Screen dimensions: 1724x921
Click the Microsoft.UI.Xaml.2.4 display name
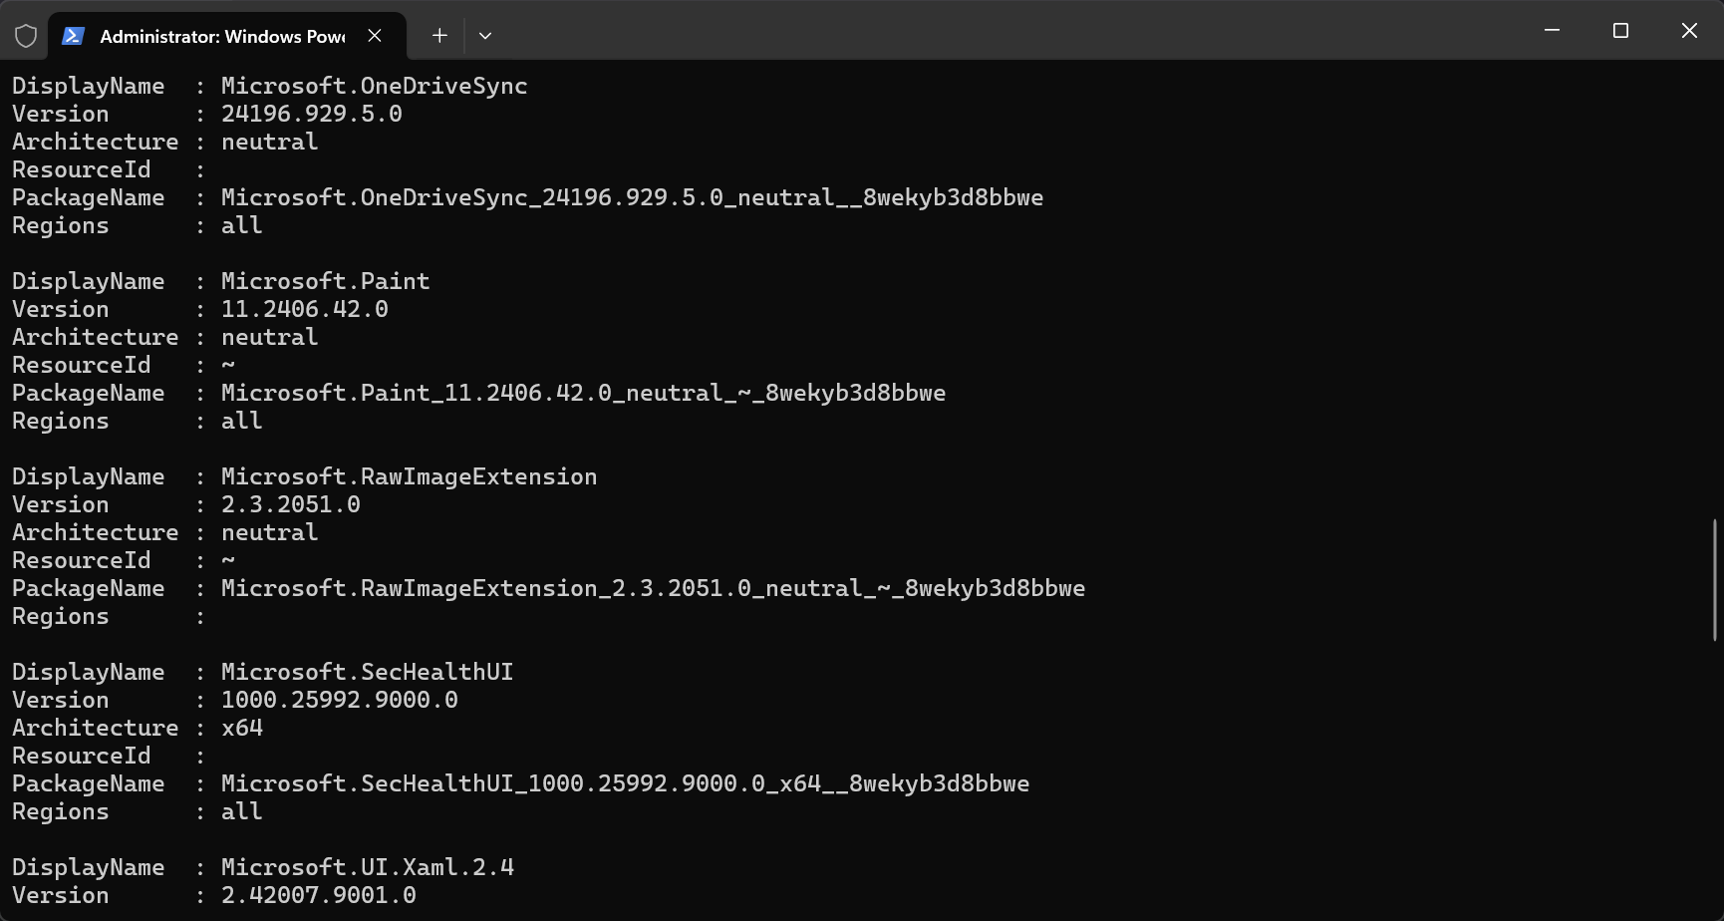[x=368, y=867]
